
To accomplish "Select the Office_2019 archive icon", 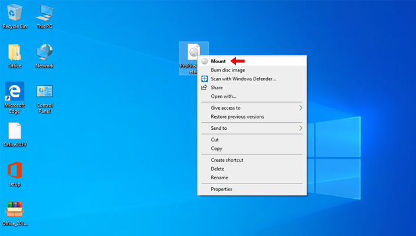I will click(15, 209).
